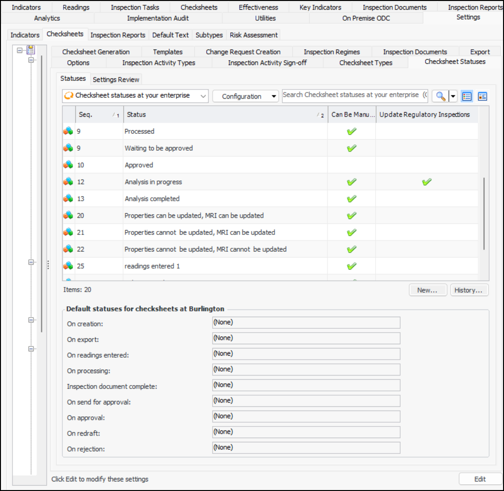The image size is (504, 491).
Task: Switch to list view icon
Action: 466,96
